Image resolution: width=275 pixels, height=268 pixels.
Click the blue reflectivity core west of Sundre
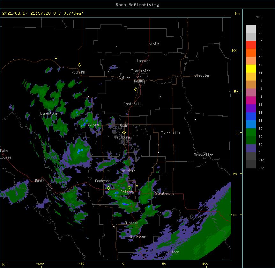coord(84,124)
